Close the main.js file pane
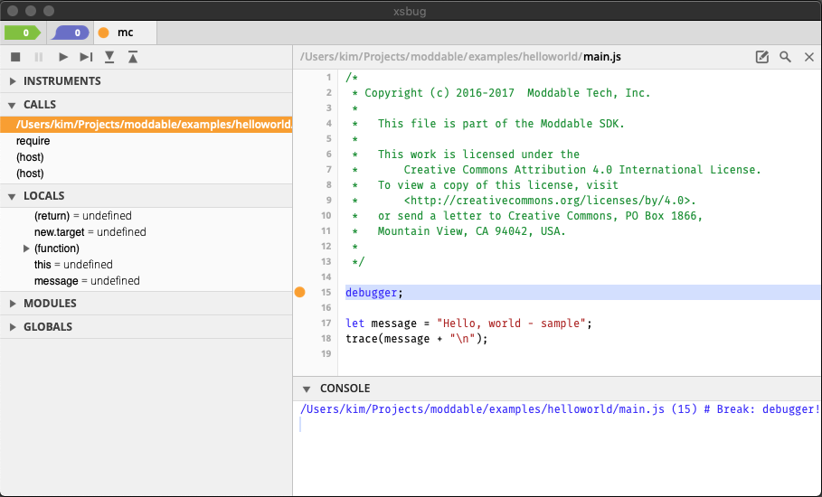Viewport: 822px width, 497px height. tap(809, 57)
